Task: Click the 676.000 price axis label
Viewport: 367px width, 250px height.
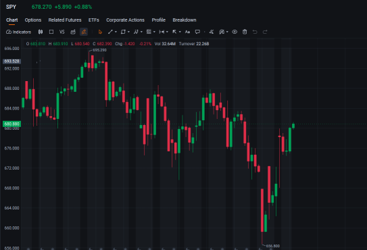Action: click(x=11, y=148)
